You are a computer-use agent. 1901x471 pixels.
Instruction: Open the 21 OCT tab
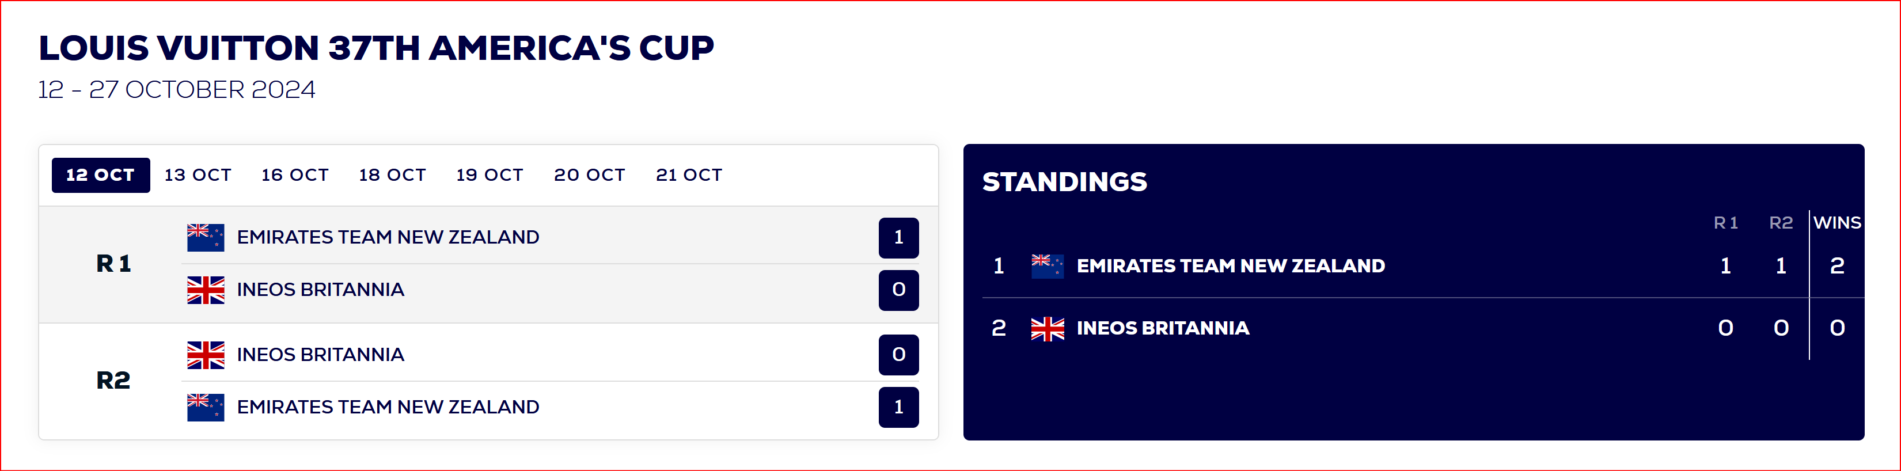pyautogui.click(x=689, y=175)
